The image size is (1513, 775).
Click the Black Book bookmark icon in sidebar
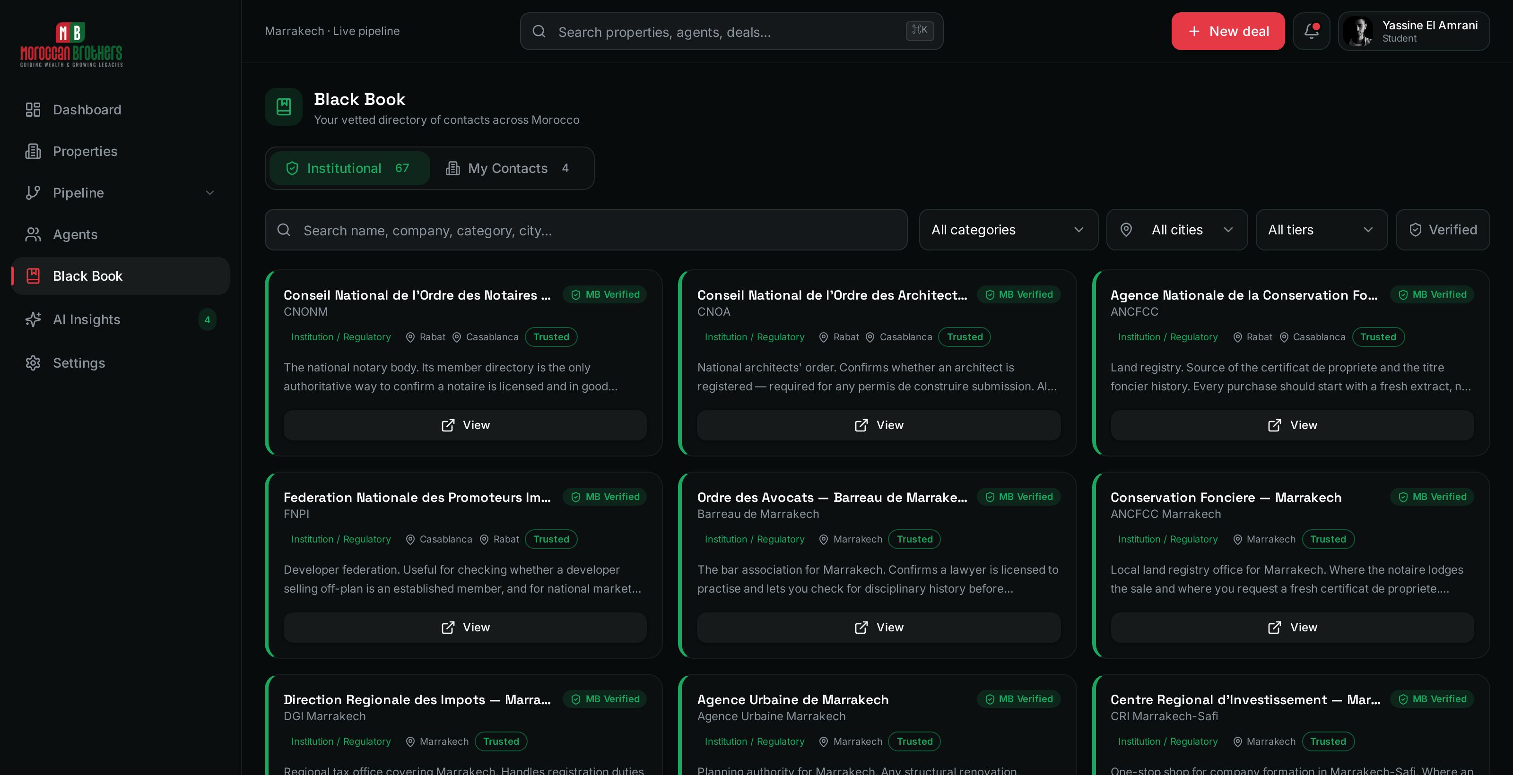point(33,276)
